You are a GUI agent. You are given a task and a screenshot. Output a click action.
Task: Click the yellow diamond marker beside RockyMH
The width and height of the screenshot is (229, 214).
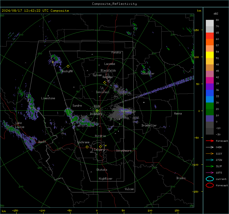(x=68, y=66)
